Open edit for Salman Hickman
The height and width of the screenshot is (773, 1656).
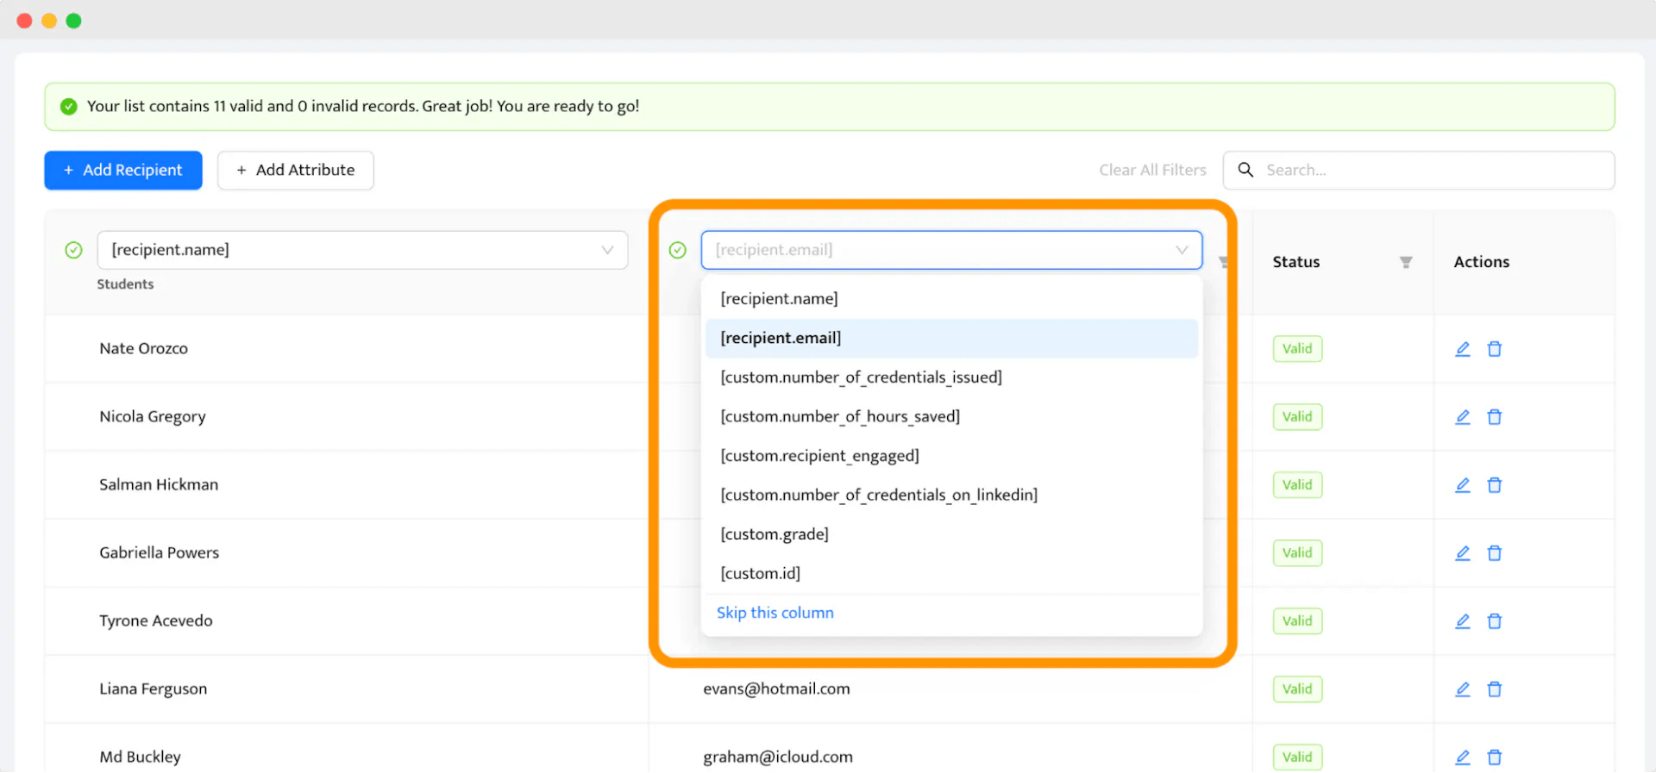click(1463, 485)
